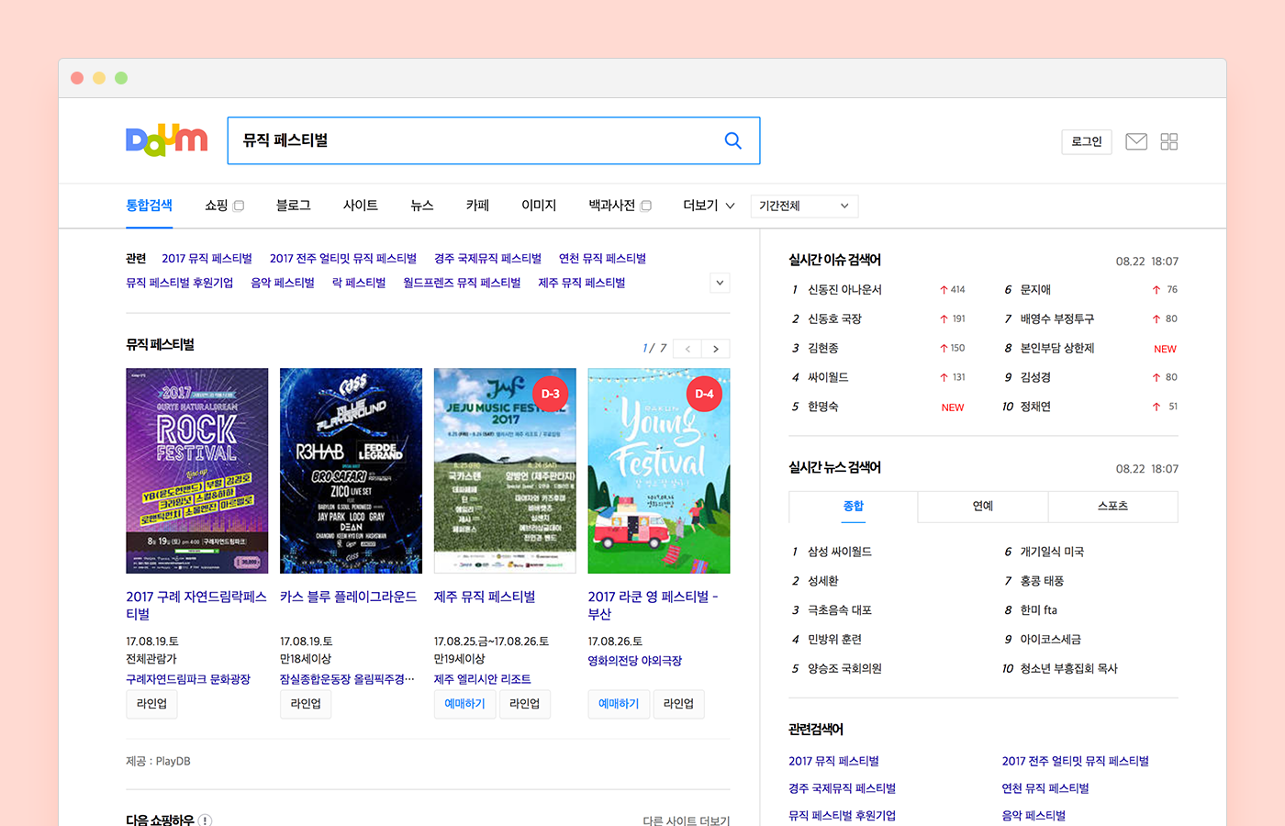
Task: Select the 블로그 tab
Action: coord(294,206)
